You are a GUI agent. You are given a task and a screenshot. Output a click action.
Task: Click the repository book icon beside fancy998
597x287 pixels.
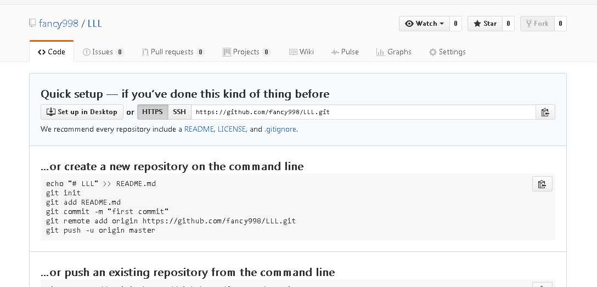pos(32,23)
